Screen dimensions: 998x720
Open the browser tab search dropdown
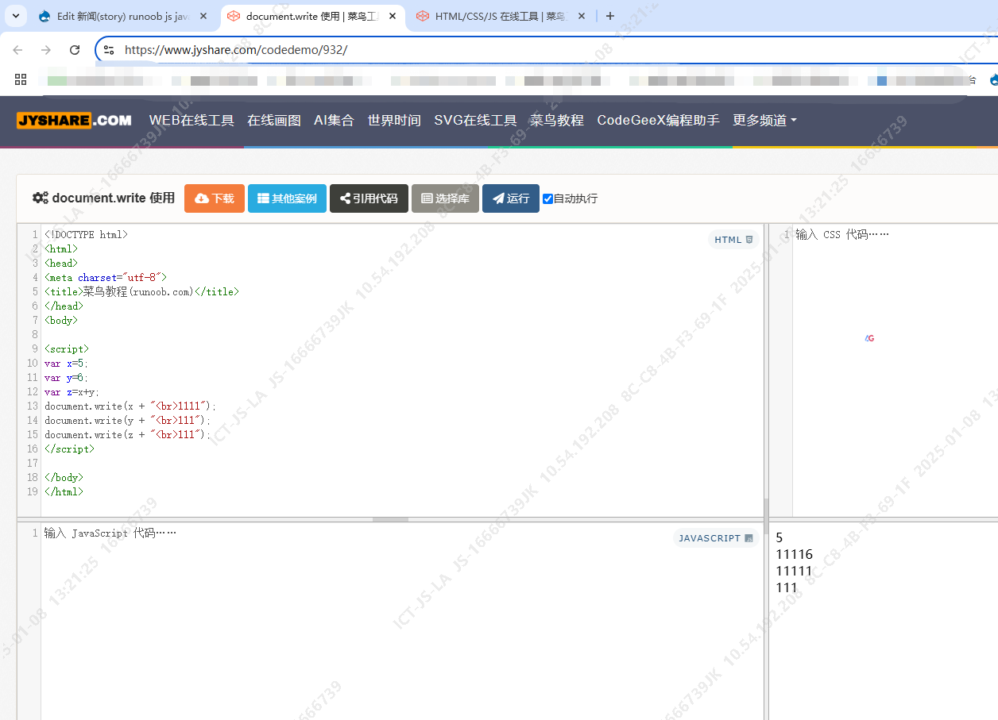[15, 16]
